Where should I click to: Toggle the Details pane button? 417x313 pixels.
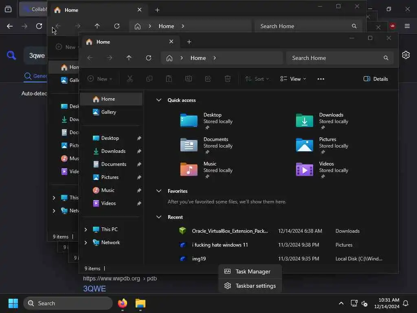point(375,79)
